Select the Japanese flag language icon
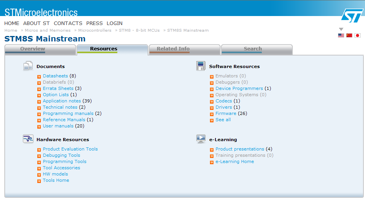365x199 pixels. [358, 35]
